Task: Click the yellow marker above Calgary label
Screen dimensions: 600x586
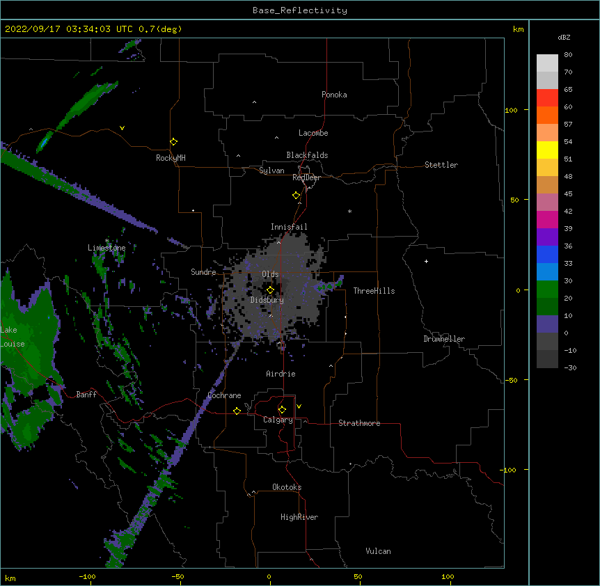Action: pyautogui.click(x=282, y=410)
